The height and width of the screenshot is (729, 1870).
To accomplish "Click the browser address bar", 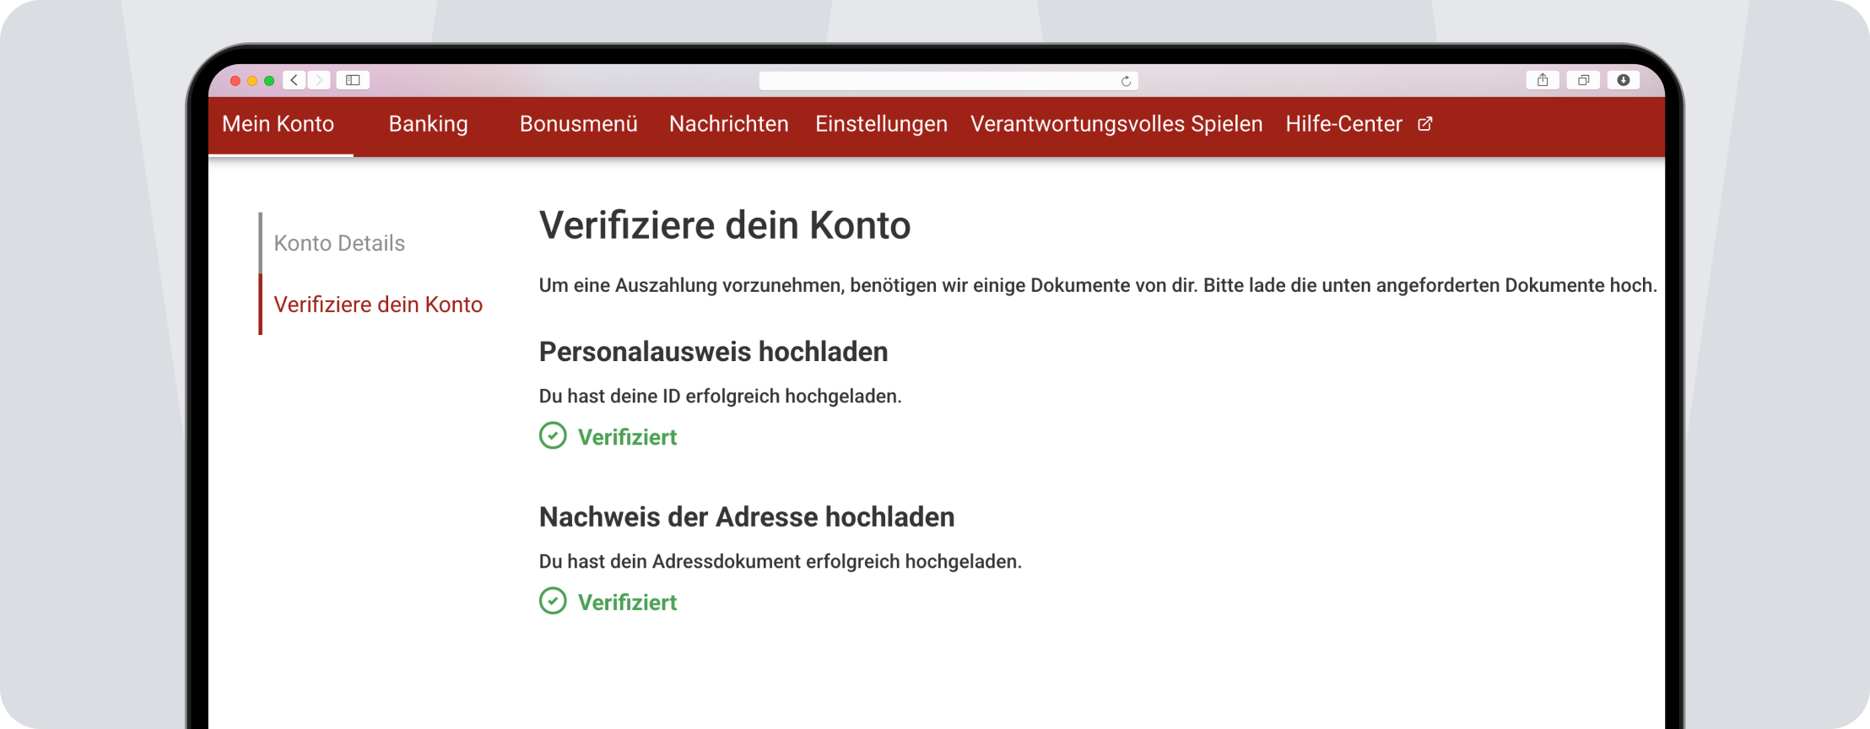I will (949, 81).
